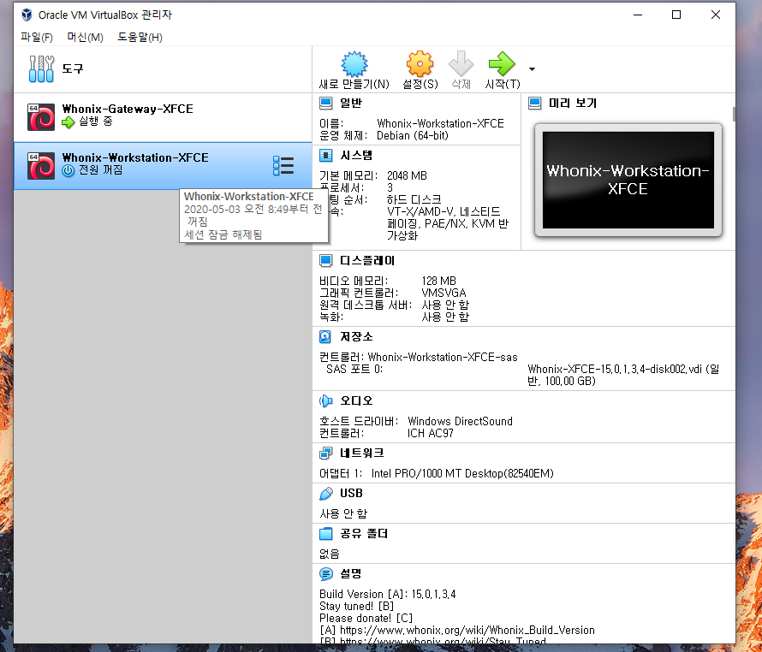762x652 pixels.
Task: Minimize the VirtualBox manager window
Action: coord(638,15)
